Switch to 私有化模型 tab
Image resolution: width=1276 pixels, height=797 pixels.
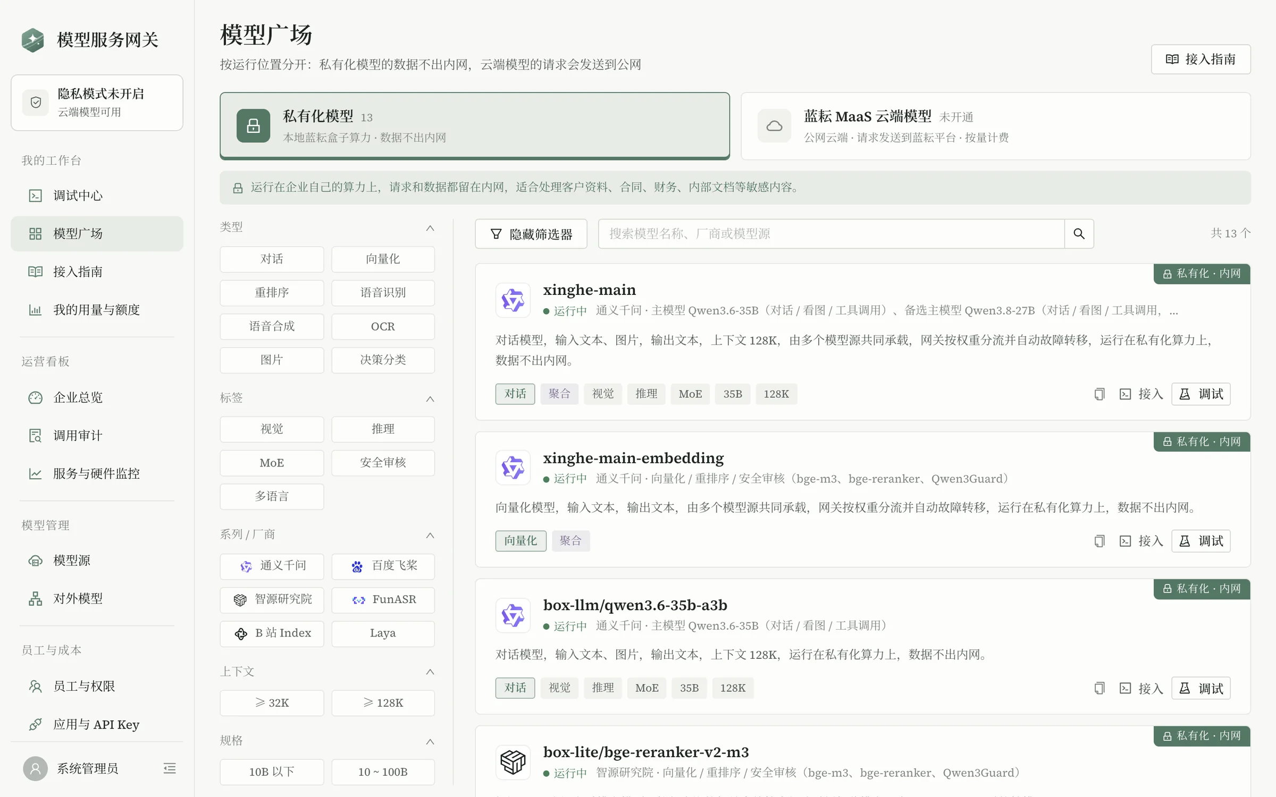pos(475,126)
